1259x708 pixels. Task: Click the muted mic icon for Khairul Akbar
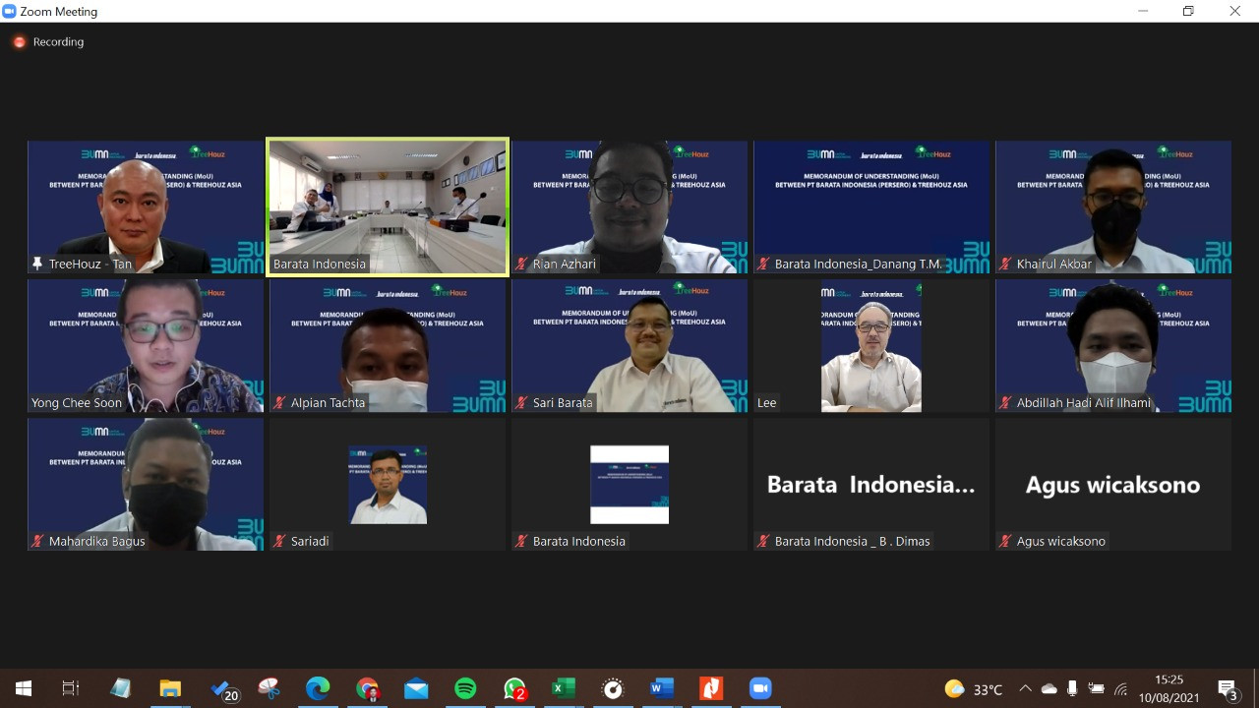(x=1005, y=264)
